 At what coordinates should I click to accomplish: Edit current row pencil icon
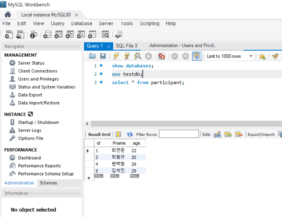pyautogui.click(x=217, y=134)
